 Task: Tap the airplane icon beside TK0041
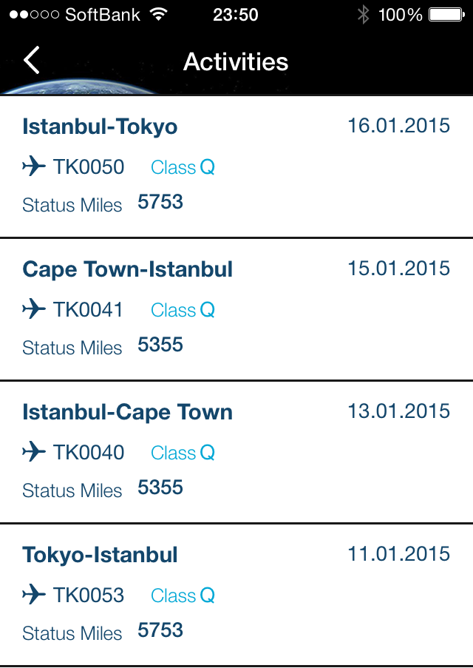tap(34, 309)
